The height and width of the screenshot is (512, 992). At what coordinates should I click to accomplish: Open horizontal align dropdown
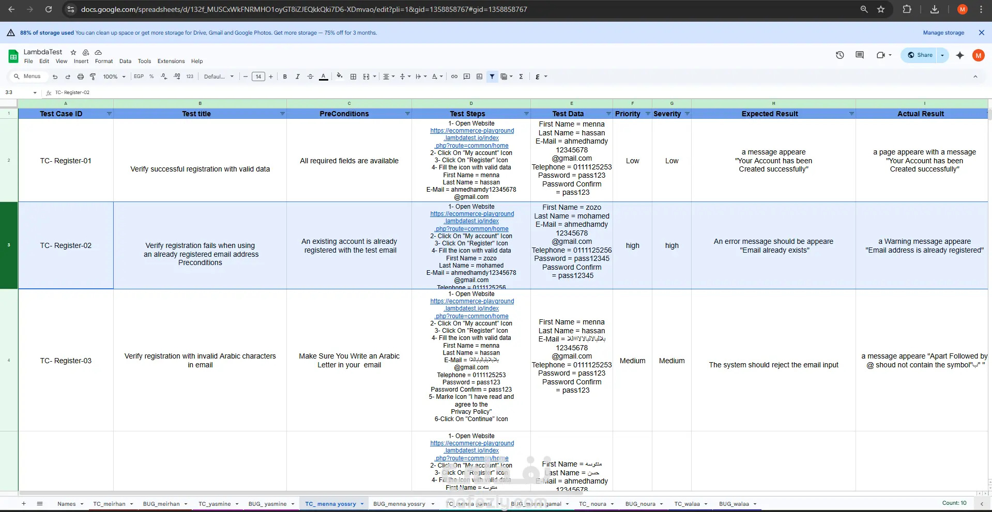tap(389, 76)
